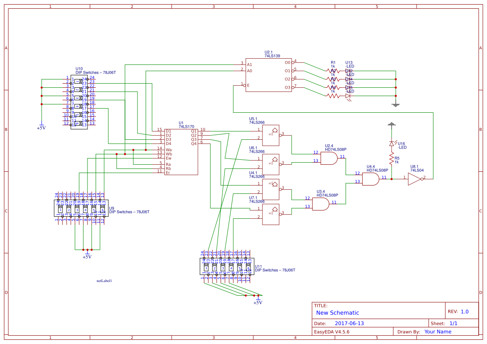Click the ground symbol above LED U16

tap(392, 125)
